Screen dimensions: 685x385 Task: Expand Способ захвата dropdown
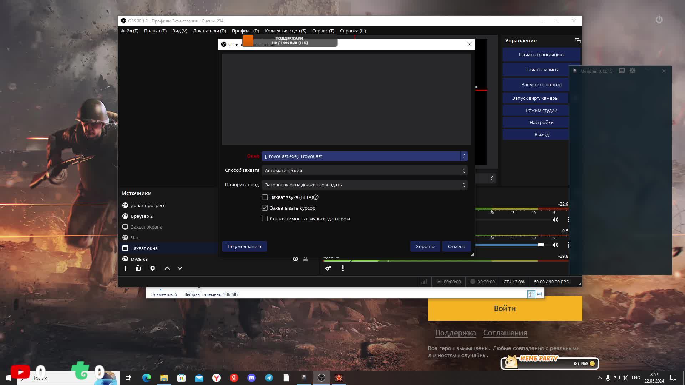(364, 170)
